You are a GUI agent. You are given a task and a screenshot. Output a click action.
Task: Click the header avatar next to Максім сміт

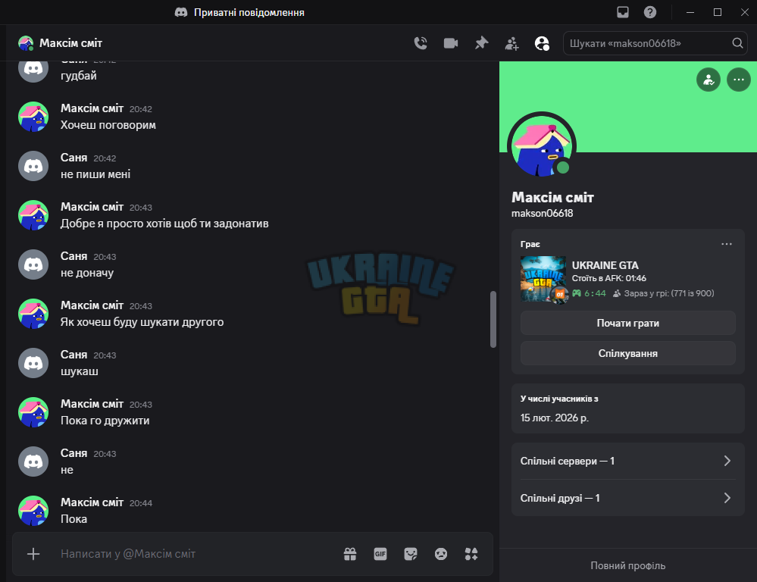click(x=26, y=43)
